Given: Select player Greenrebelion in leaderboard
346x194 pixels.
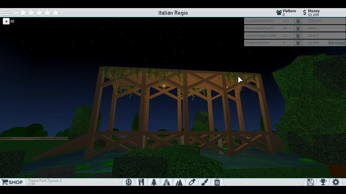Looking at the screenshot, I should tap(258, 43).
